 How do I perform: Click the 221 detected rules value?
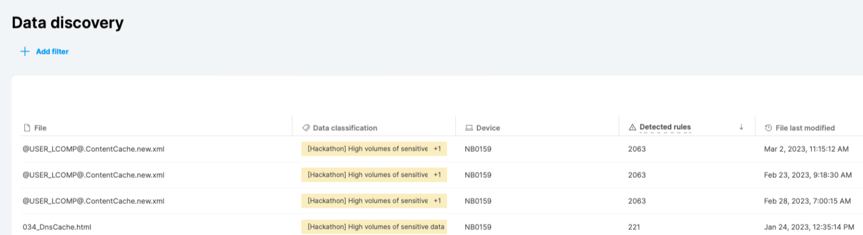coord(634,227)
